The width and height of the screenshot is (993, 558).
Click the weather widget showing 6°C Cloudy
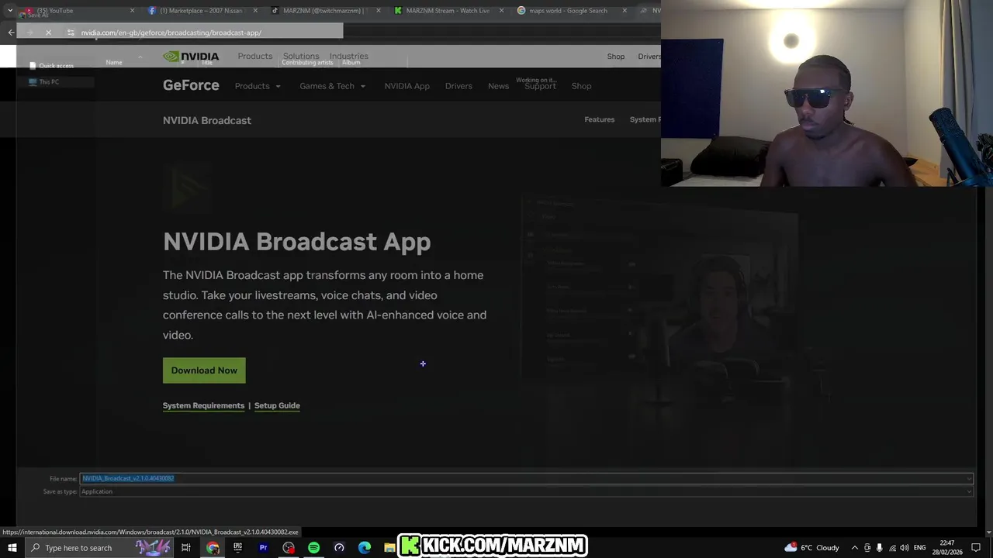point(811,548)
